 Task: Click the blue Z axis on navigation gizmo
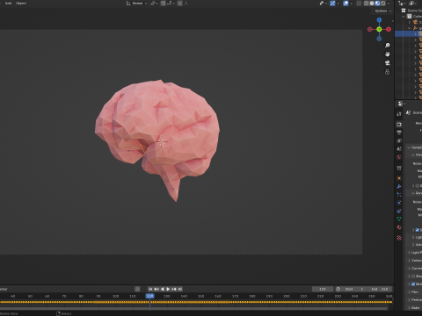pyautogui.click(x=379, y=20)
